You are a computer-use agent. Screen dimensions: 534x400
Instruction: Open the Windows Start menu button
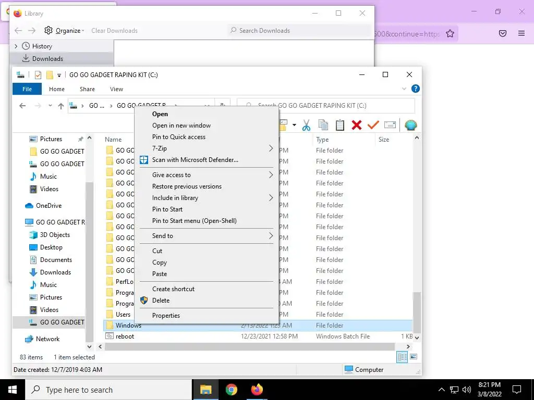13,390
